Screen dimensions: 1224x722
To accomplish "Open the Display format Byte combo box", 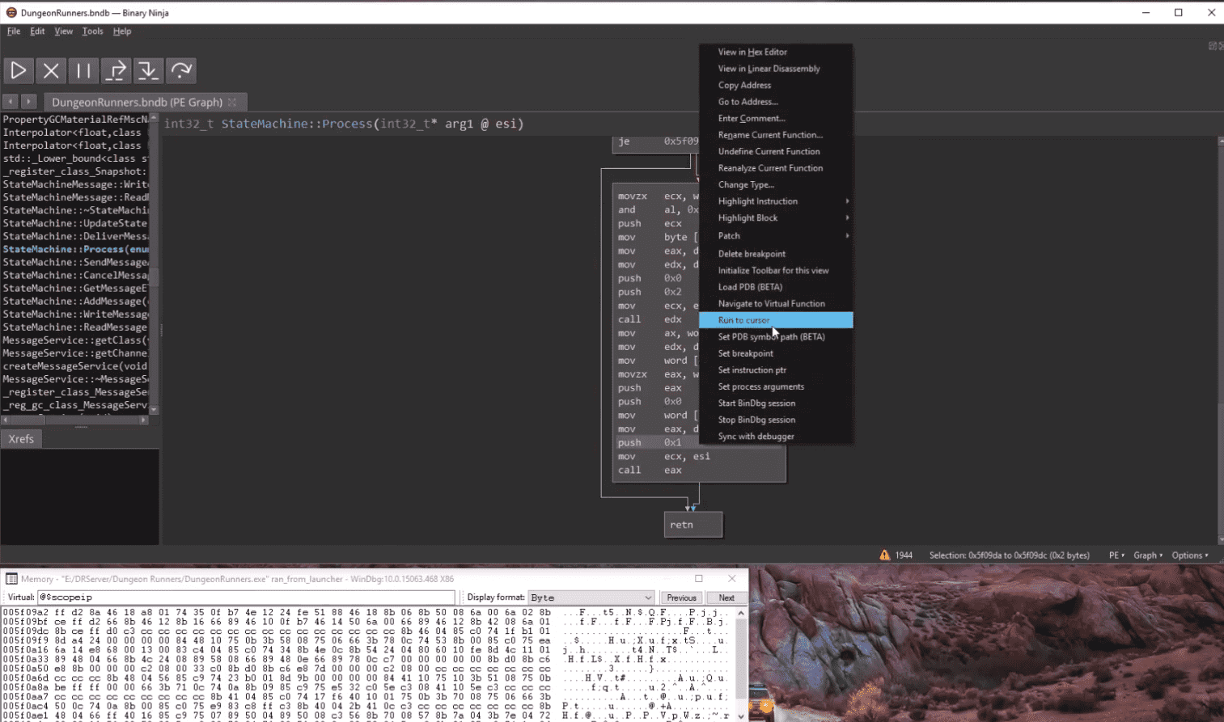I will [x=591, y=597].
